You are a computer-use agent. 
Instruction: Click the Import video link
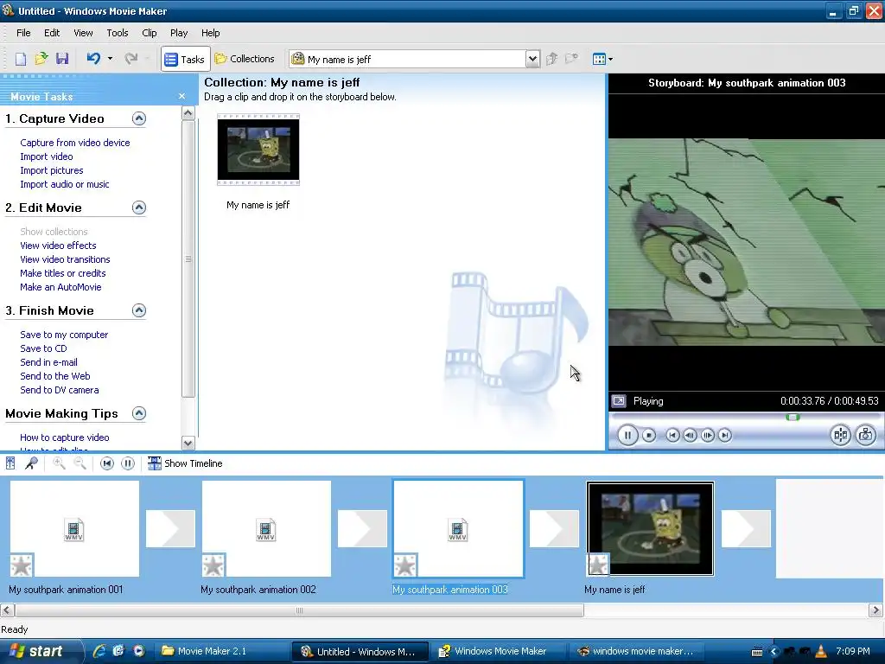[47, 156]
